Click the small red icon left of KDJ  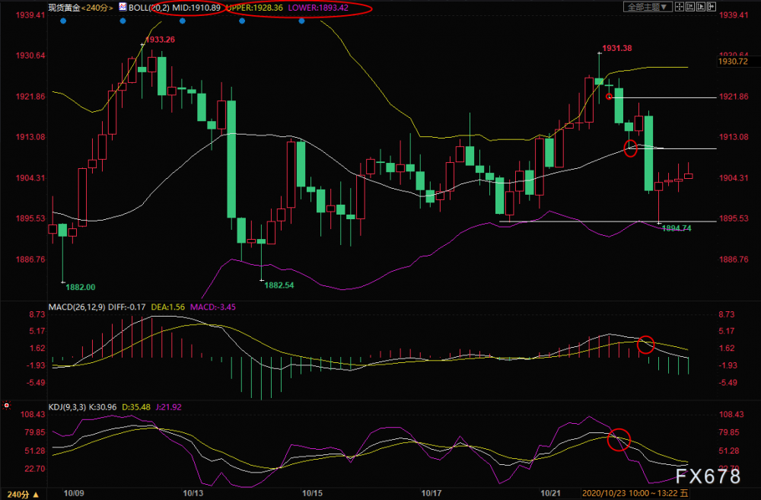[x=6, y=406]
